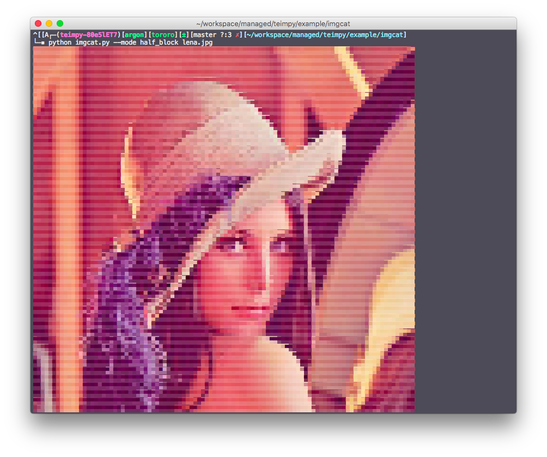Minimize the terminal with the yellow button
The width and height of the screenshot is (547, 457).
[49, 23]
